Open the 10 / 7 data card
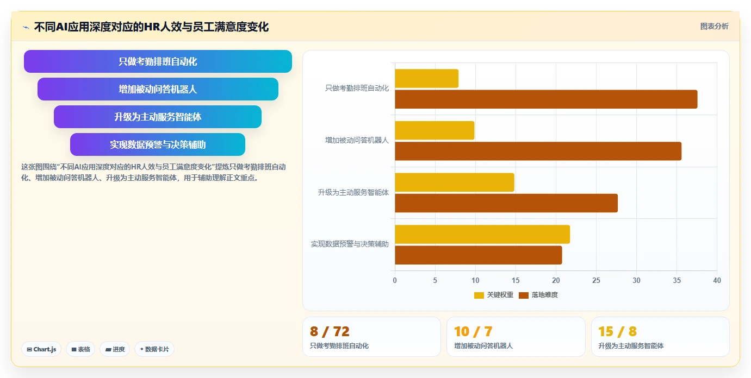The height and width of the screenshot is (378, 751). (516, 337)
